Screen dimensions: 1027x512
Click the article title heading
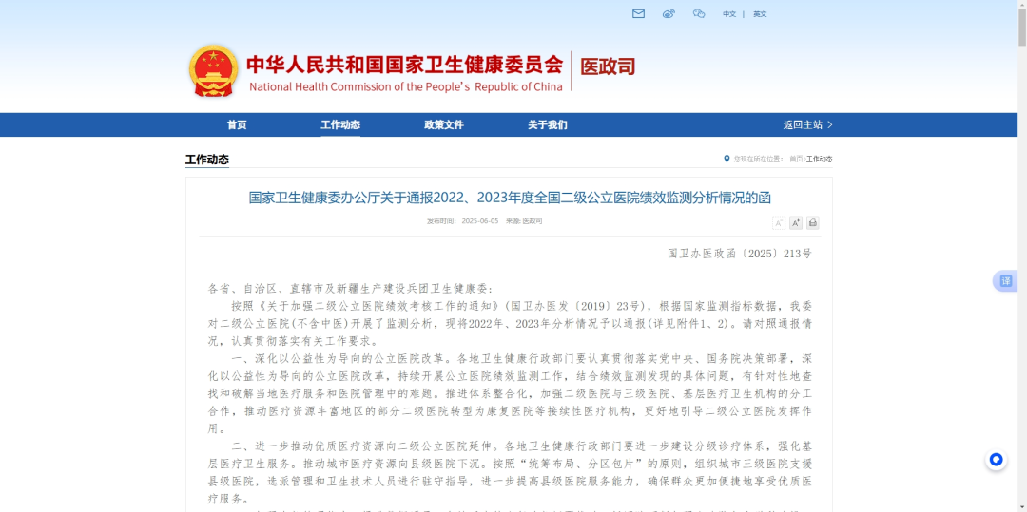[x=510, y=198]
